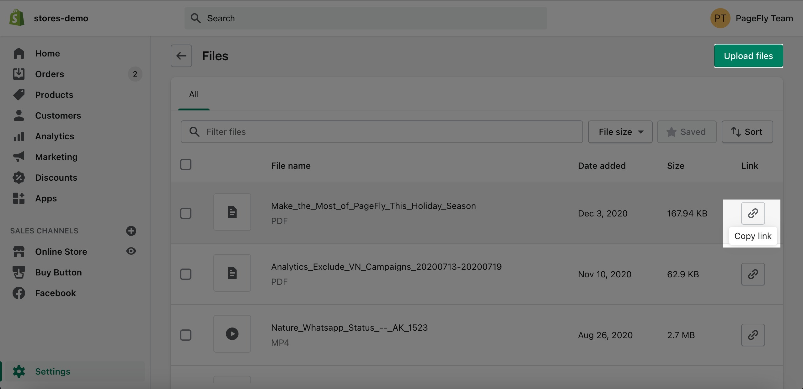Select the Make_the_Most_of_PageFly PDF checkbox

(x=186, y=213)
